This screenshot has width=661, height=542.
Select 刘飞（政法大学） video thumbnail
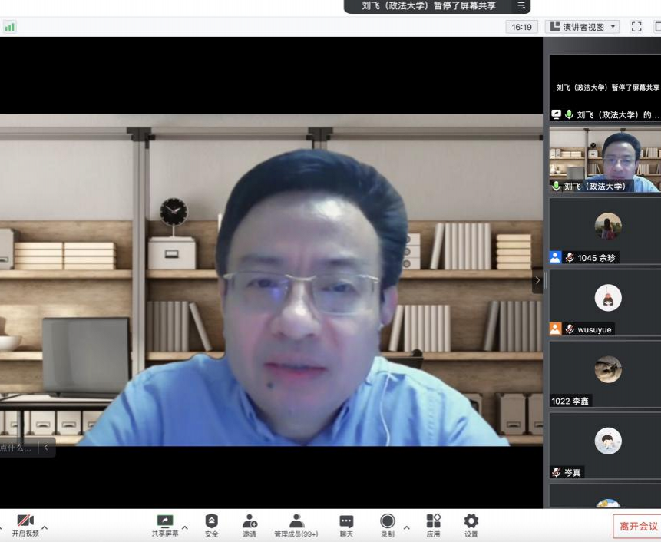click(x=605, y=160)
